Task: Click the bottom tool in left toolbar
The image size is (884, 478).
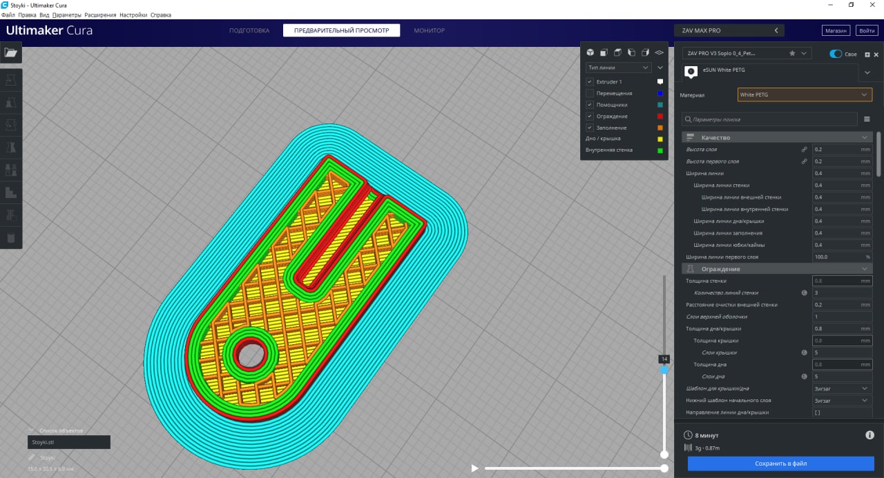Action: click(x=11, y=237)
